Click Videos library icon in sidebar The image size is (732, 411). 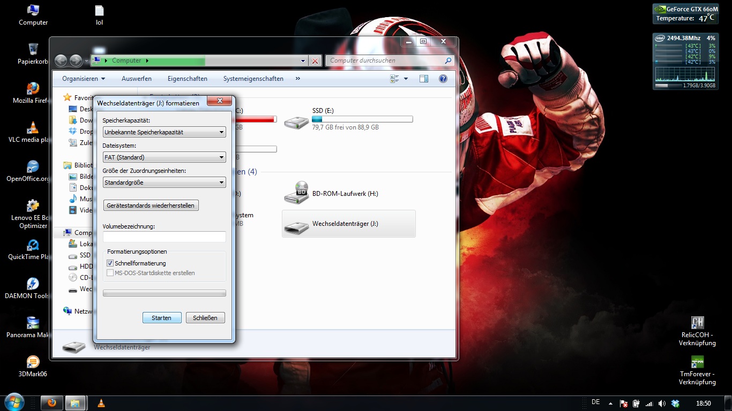coord(73,210)
